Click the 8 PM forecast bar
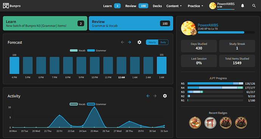Viewport: 261px width, 139px height. point(68,65)
